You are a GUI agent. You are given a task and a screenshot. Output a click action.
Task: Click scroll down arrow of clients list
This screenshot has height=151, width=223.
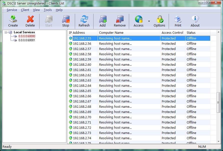click(218, 141)
